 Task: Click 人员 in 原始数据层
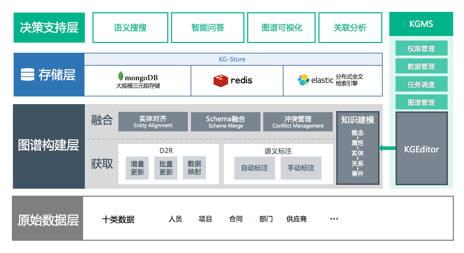175,219
